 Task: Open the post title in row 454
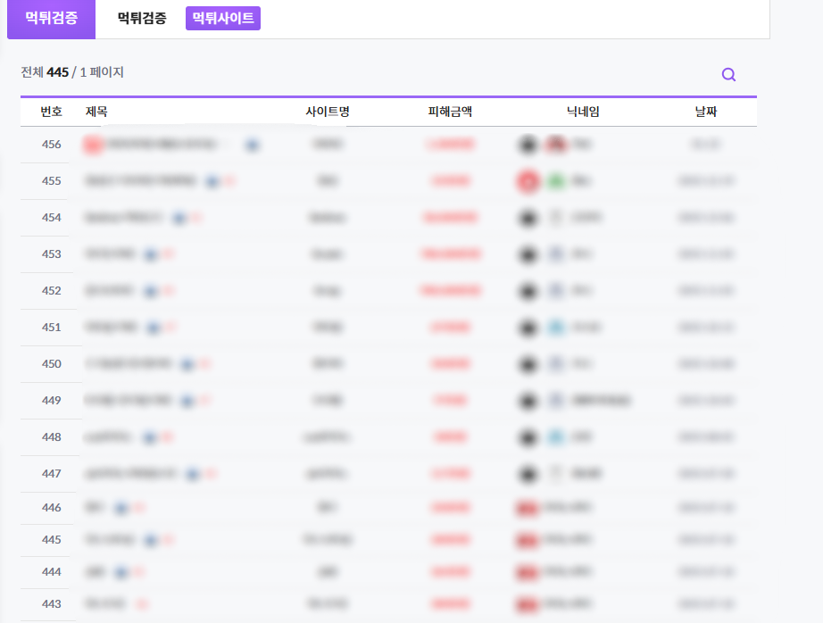124,218
